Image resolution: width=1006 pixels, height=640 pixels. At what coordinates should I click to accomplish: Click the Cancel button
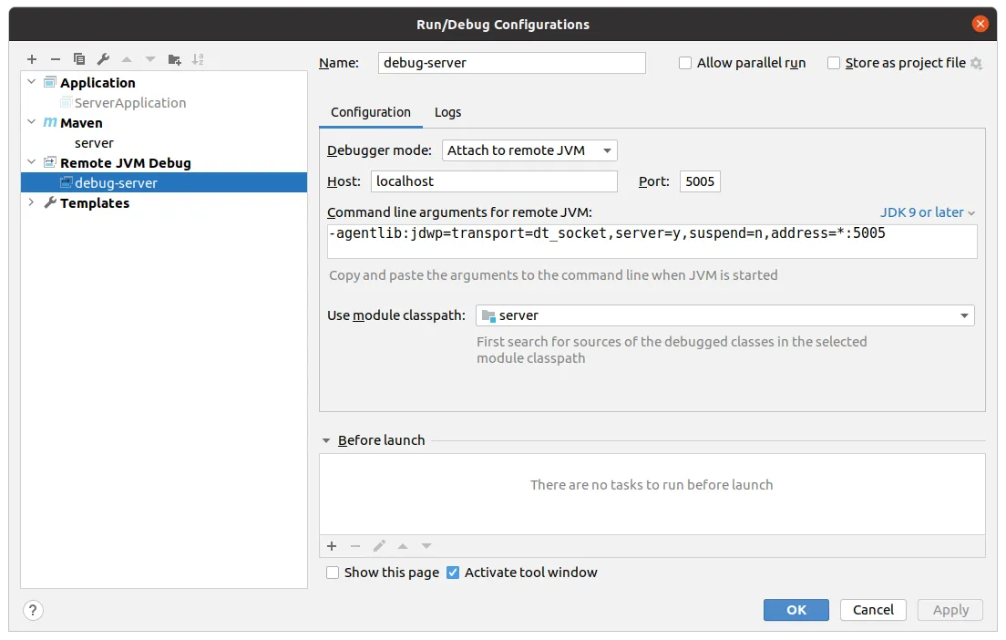point(873,610)
